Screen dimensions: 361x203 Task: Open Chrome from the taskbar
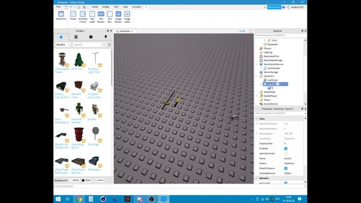point(79,199)
